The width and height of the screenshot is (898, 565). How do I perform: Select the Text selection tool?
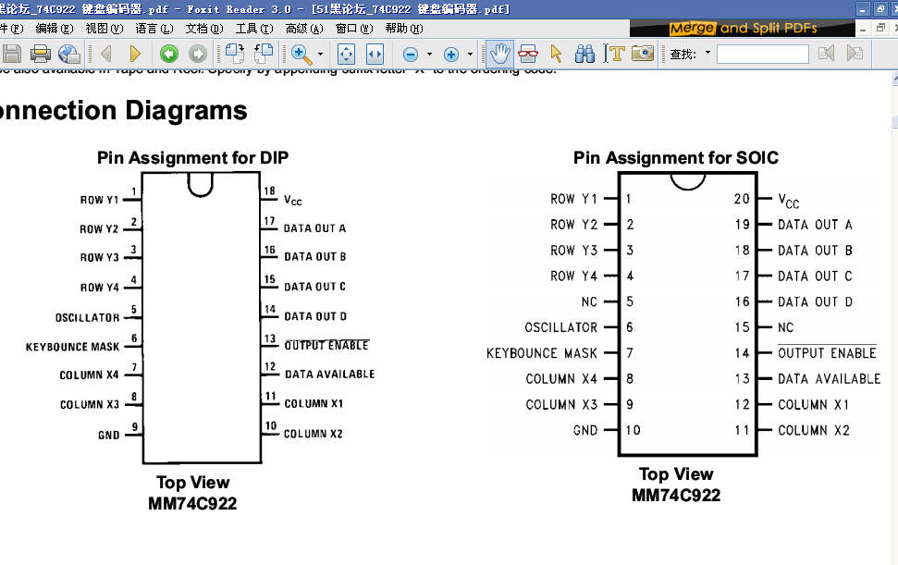coord(614,54)
